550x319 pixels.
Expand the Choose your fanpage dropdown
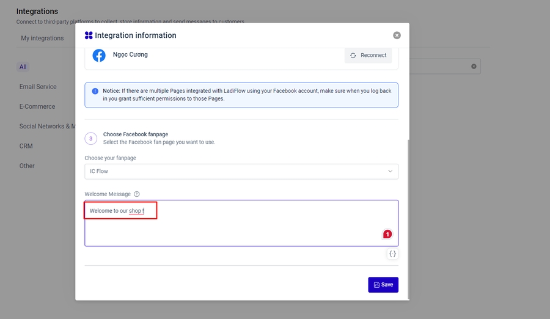(241, 172)
